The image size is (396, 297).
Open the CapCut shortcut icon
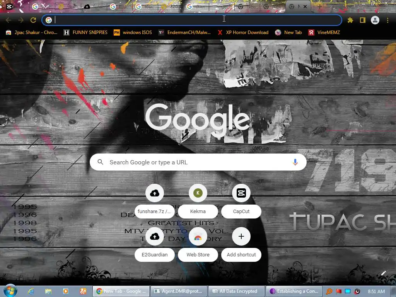click(x=241, y=193)
